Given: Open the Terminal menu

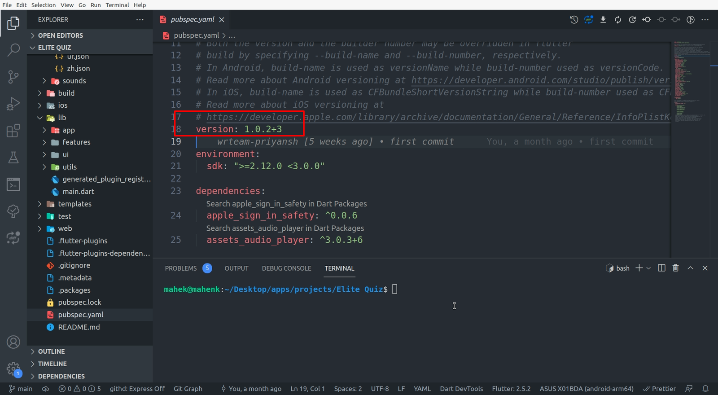Looking at the screenshot, I should 117,5.
